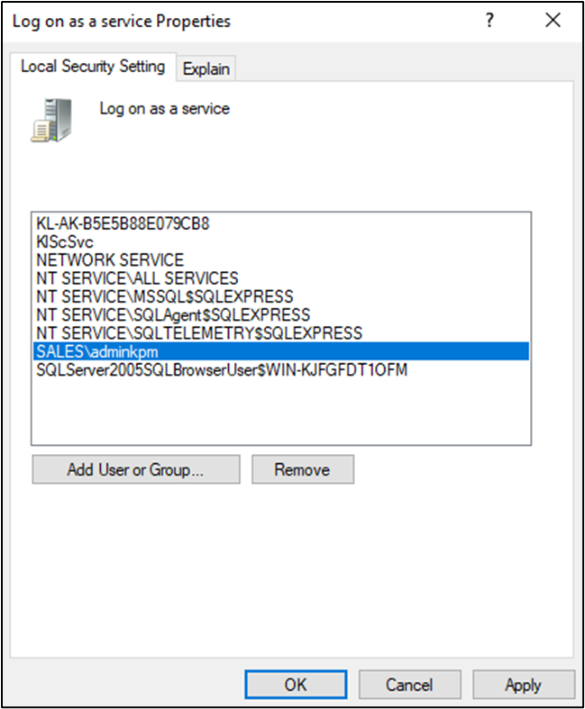Image resolution: width=585 pixels, height=709 pixels.
Task: Select KL-AK-B5E5B88E079CB8 in the list
Action: click(x=123, y=223)
